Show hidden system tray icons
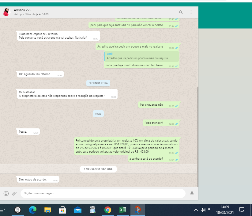 pyautogui.click(x=196, y=210)
